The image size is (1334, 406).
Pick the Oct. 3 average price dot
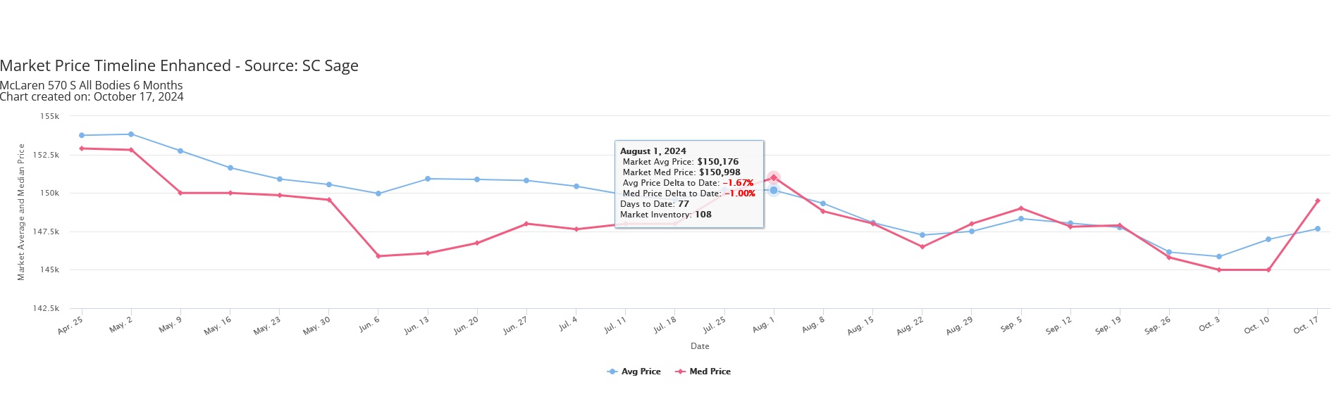point(1218,257)
